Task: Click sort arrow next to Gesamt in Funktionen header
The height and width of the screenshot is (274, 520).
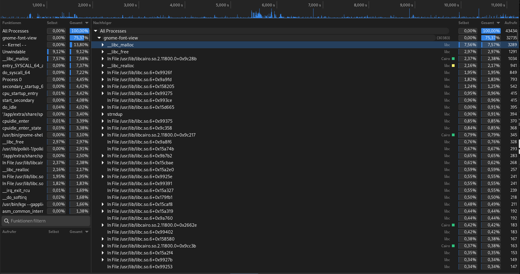Action: [87, 23]
